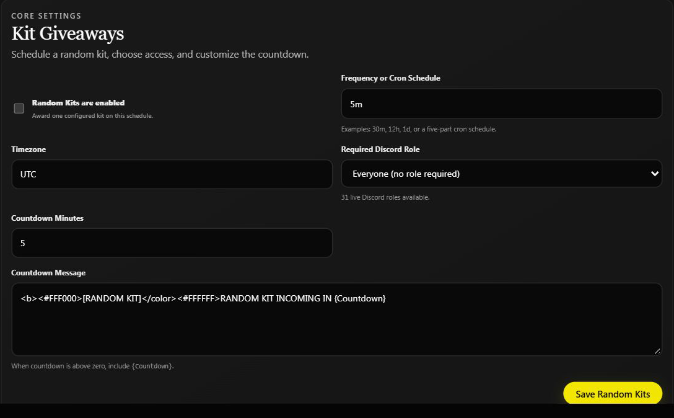Click the CORE SETTINGS label
Image resolution: width=674 pixels, height=418 pixels.
(x=46, y=16)
